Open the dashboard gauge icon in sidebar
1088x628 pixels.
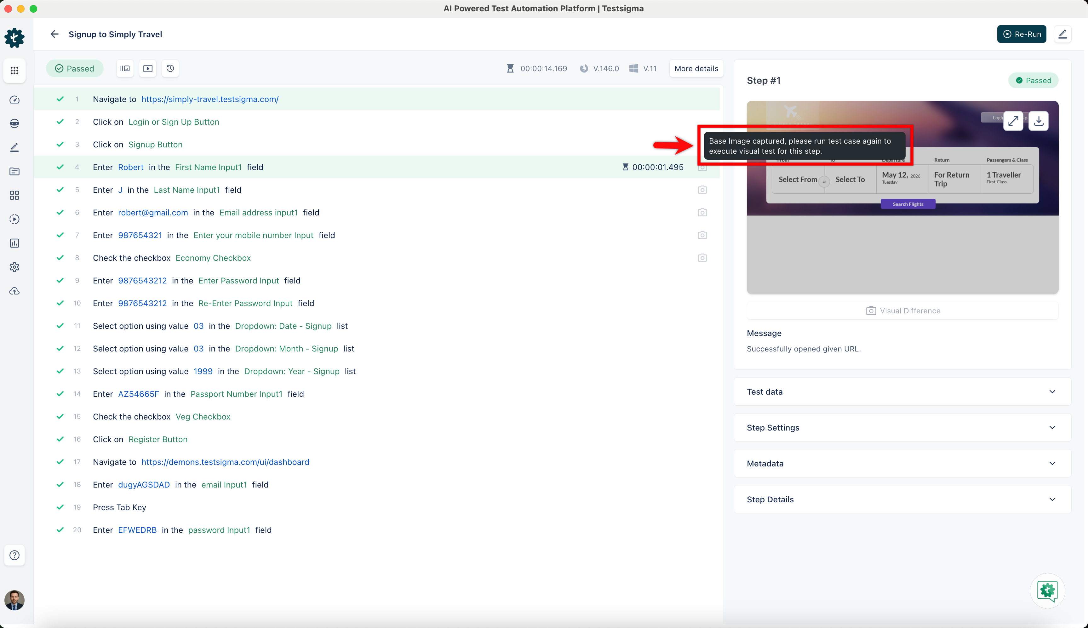click(x=14, y=100)
